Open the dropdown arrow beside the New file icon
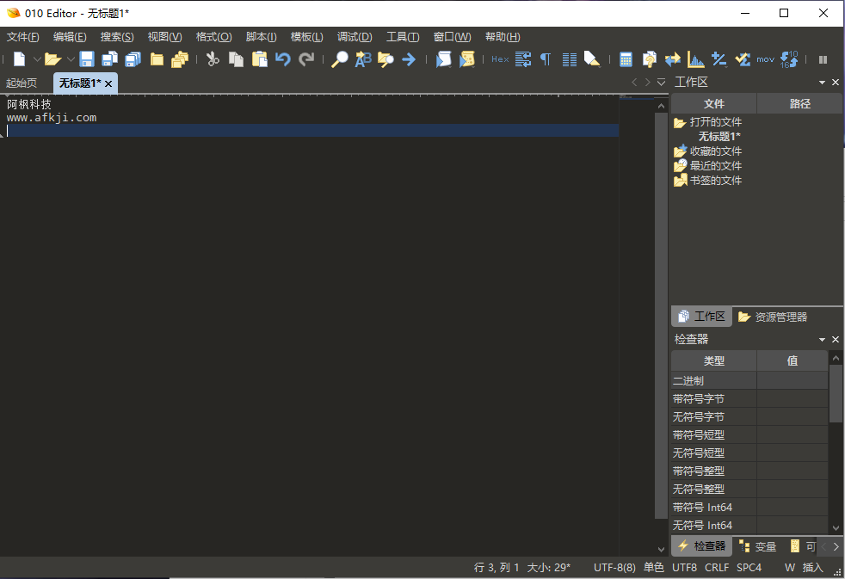Viewport: 845px width, 579px height. pos(37,59)
